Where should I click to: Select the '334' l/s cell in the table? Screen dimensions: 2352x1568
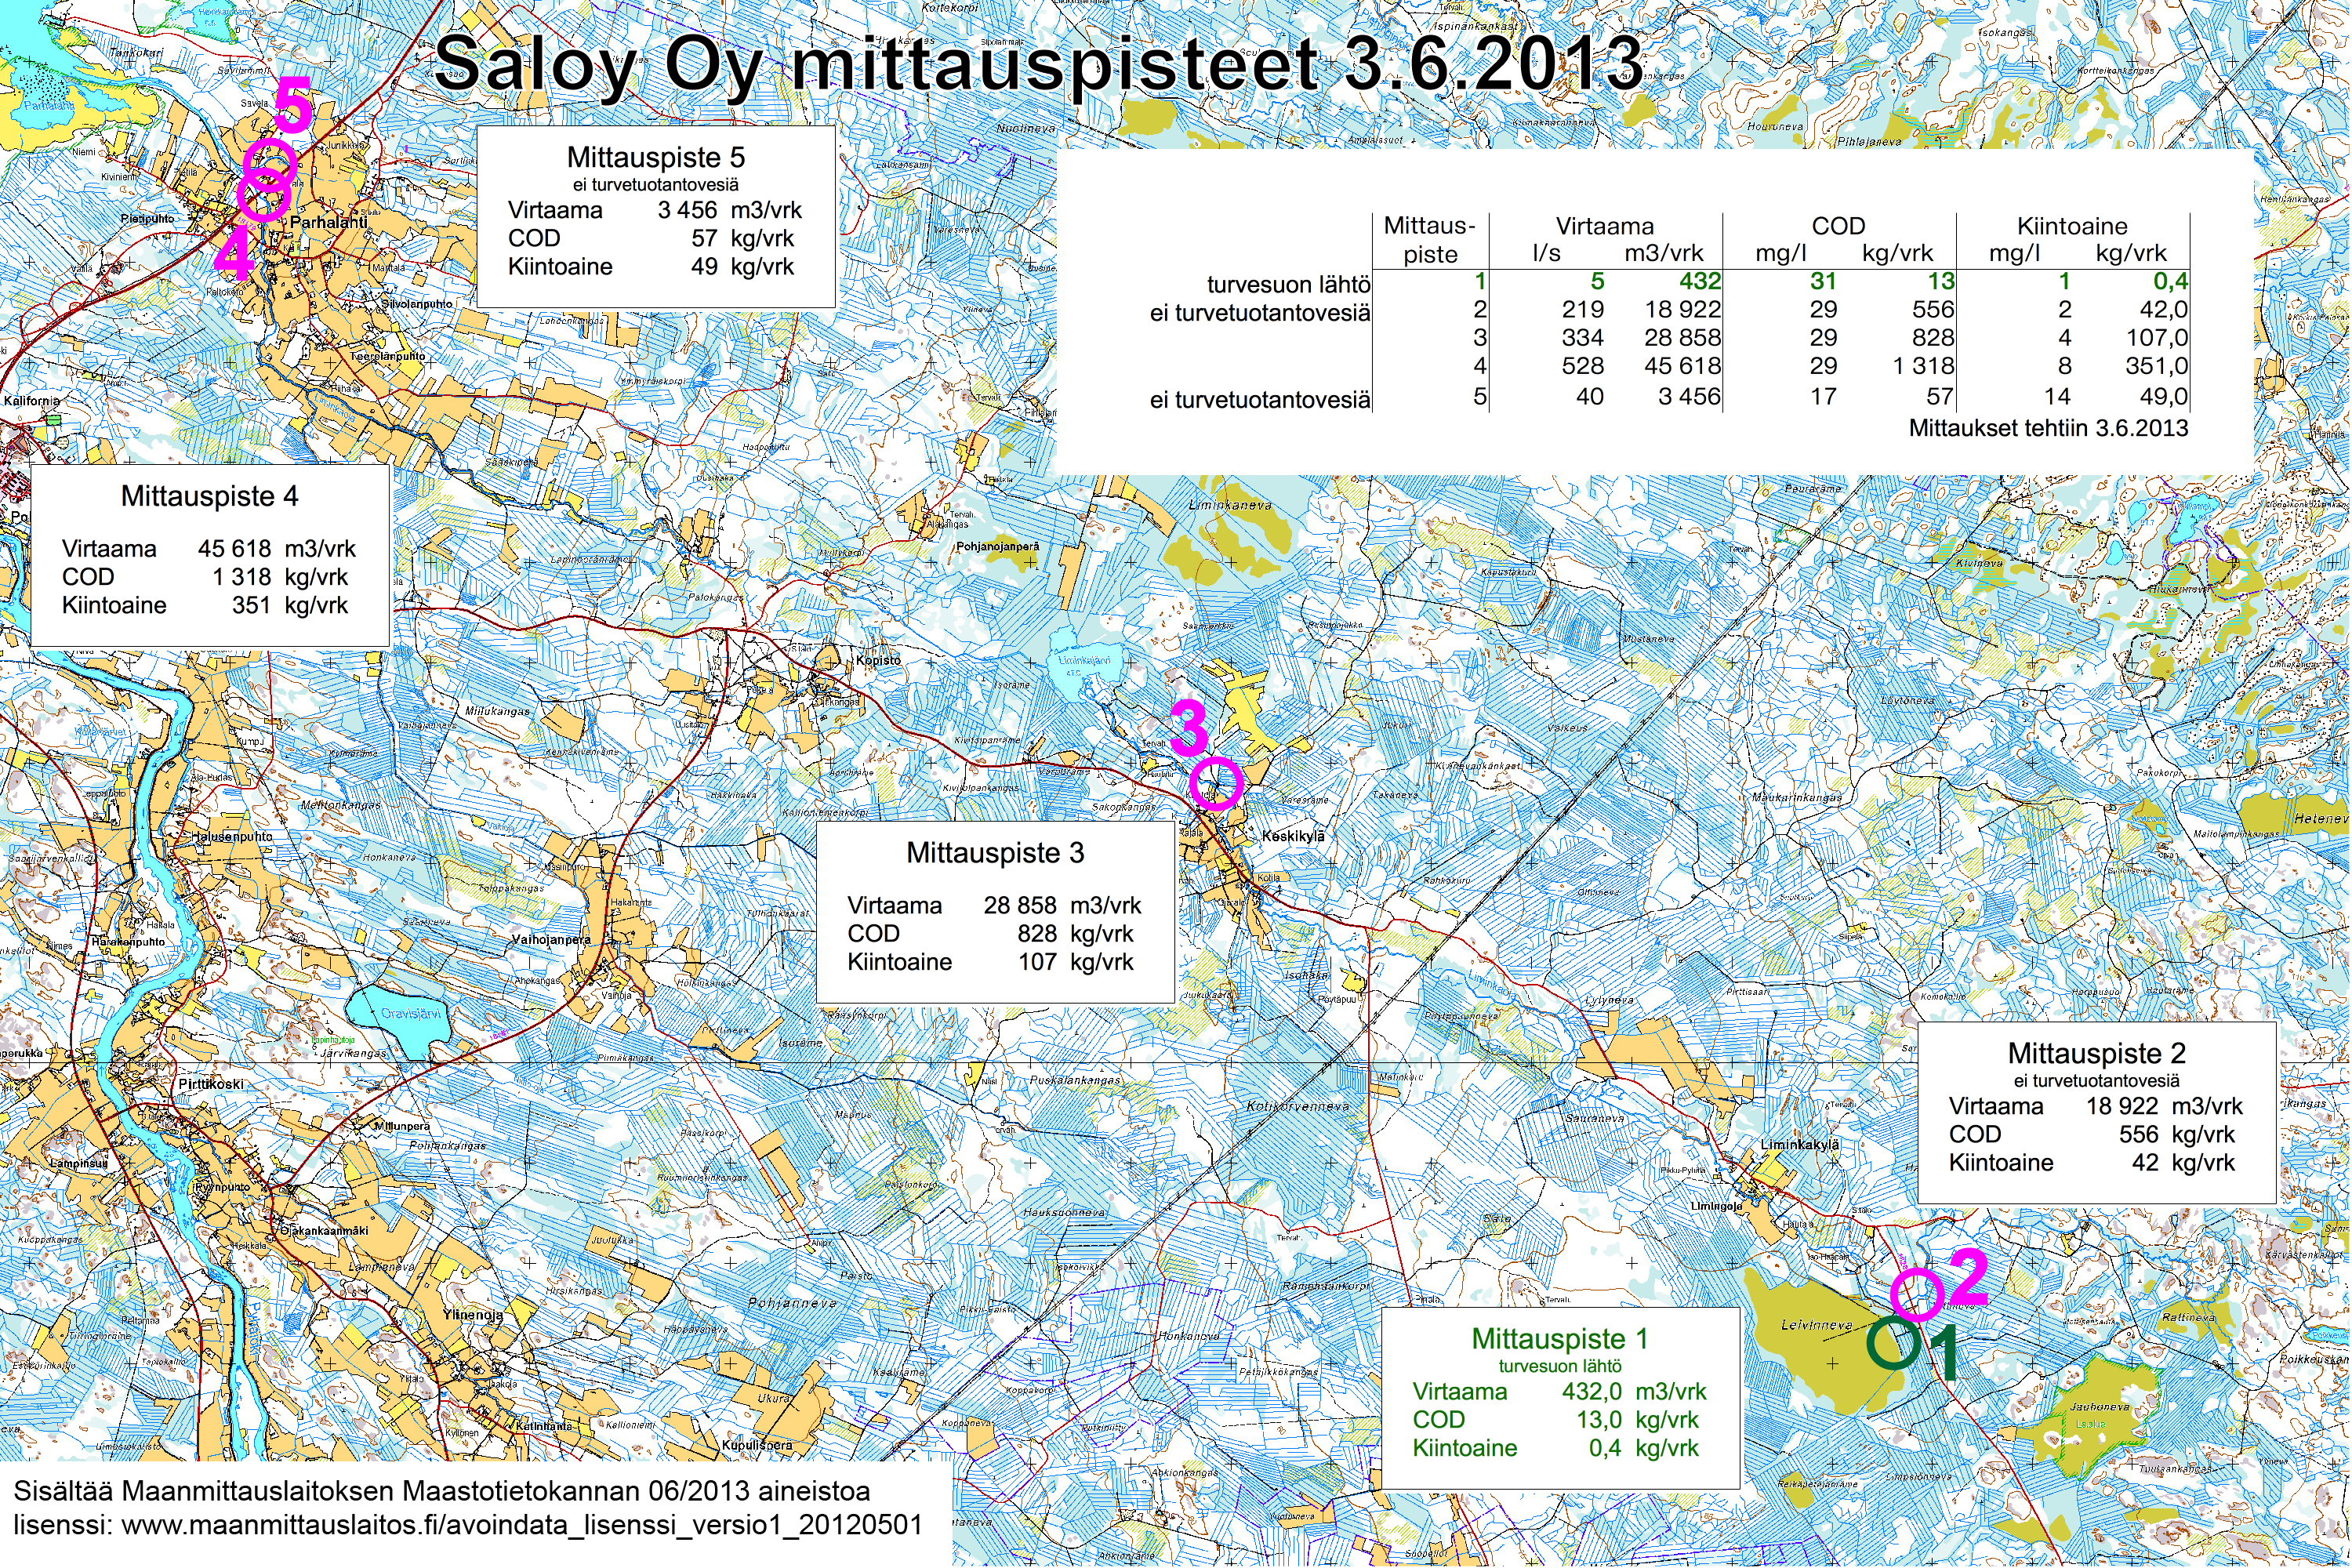[1582, 338]
